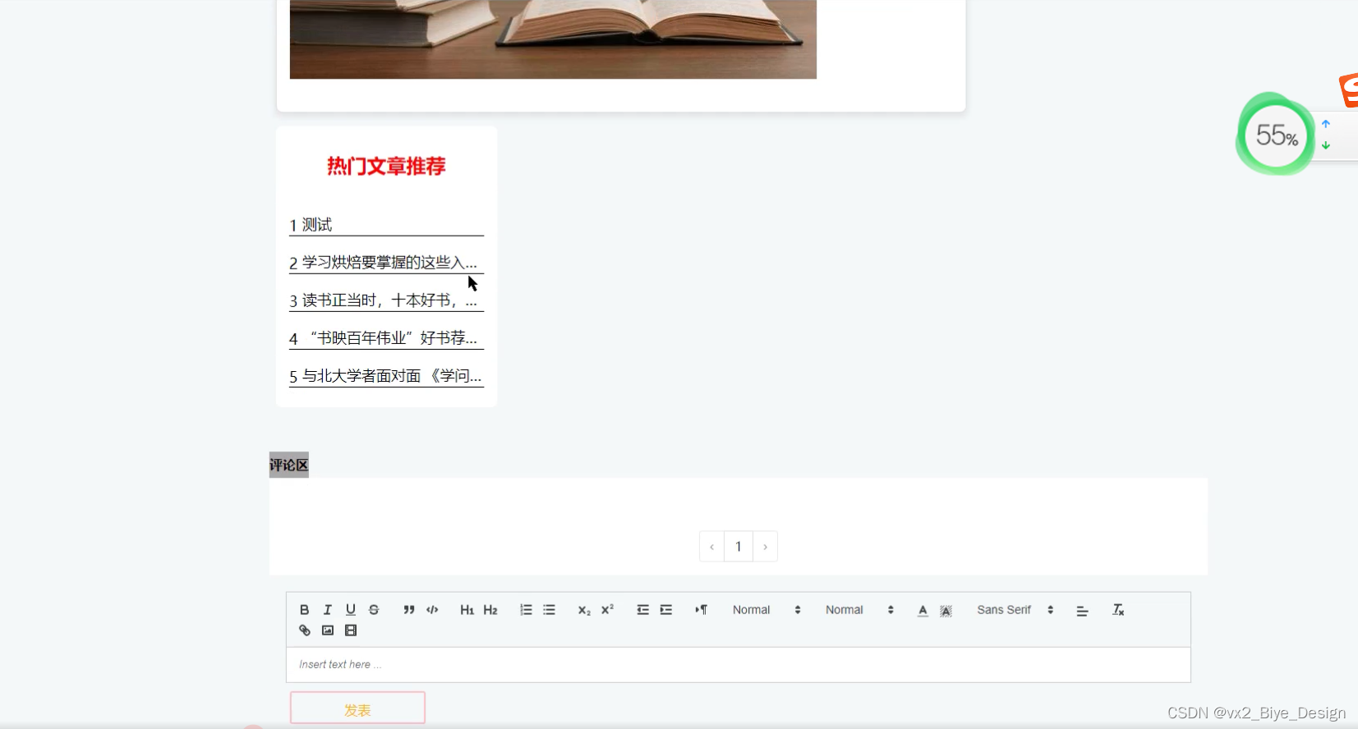Click the blue upload arrow indicator

click(1325, 124)
